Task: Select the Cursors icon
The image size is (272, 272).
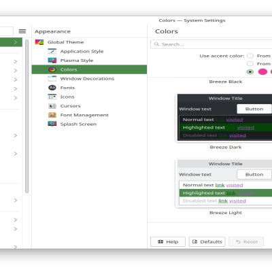Action: tap(52, 106)
